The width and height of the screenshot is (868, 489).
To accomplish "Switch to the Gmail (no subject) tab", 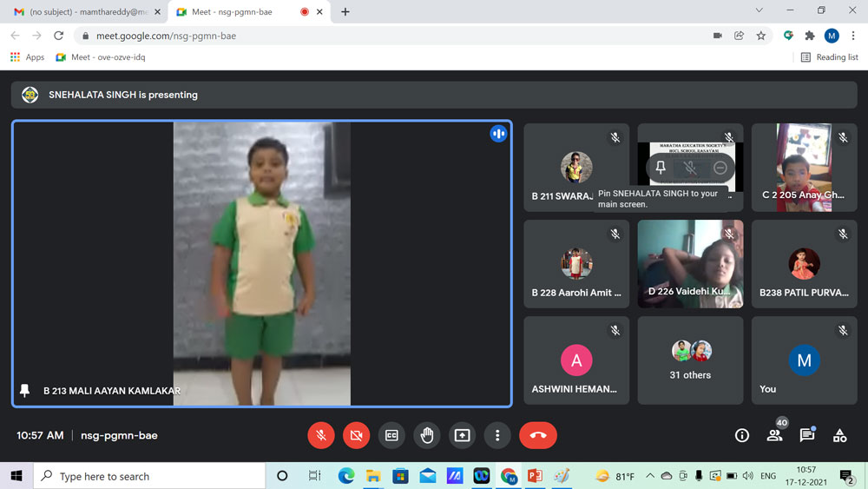I will pos(82,12).
